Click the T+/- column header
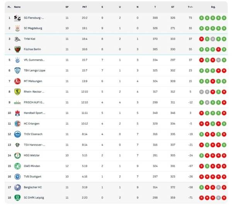The width and height of the screenshot is (232, 206). (x=190, y=7)
